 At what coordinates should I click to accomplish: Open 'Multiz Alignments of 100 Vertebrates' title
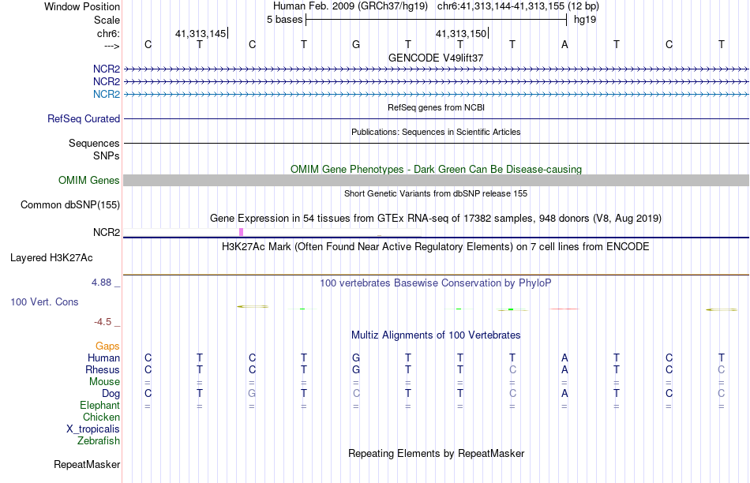(x=436, y=335)
